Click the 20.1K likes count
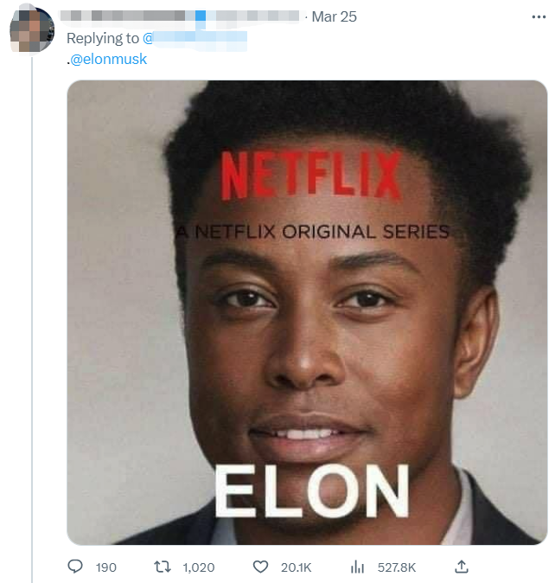This screenshot has height=583, width=555. [296, 567]
